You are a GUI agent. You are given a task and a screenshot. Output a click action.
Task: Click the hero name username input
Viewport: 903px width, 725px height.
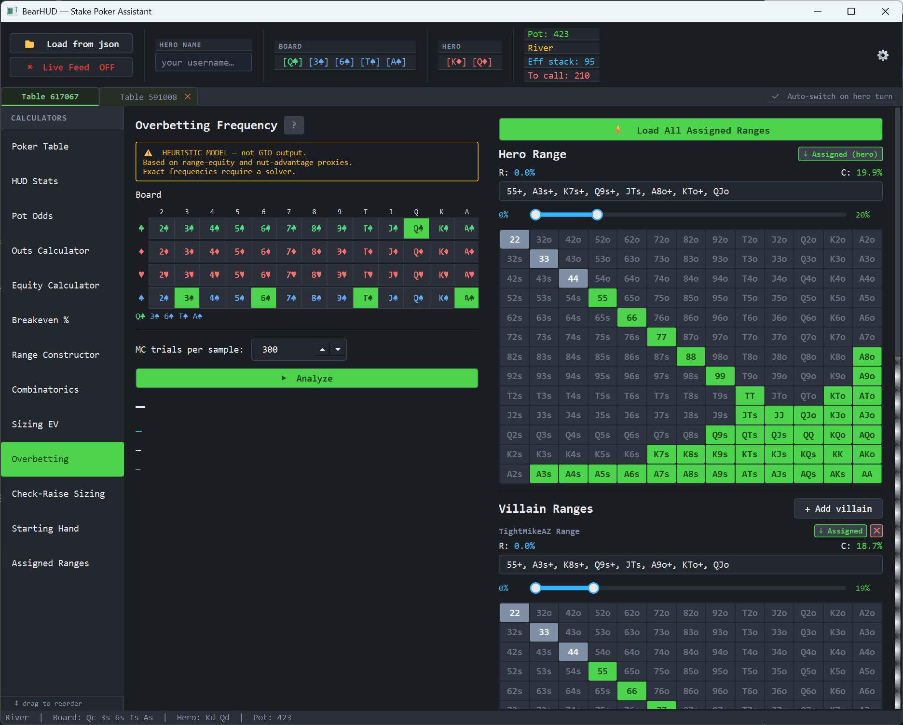[x=204, y=62]
